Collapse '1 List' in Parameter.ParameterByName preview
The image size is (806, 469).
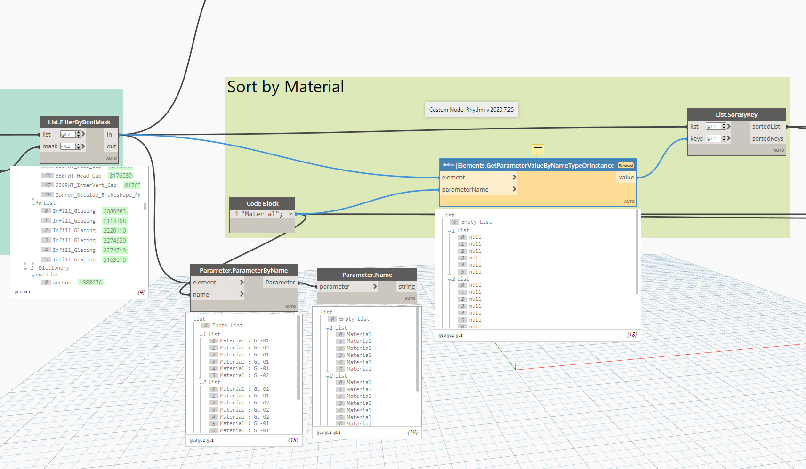[x=201, y=335]
